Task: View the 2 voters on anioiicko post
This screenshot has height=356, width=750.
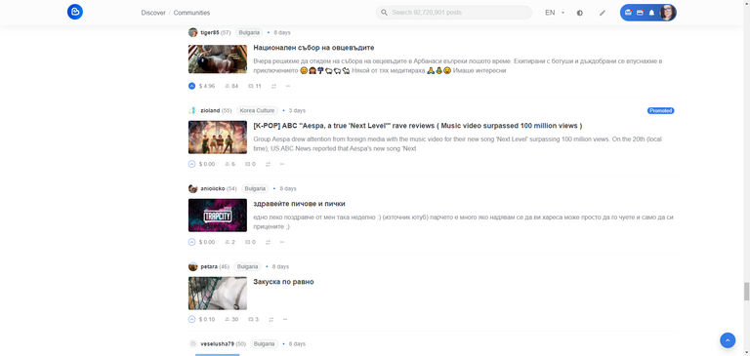Action: (x=230, y=242)
